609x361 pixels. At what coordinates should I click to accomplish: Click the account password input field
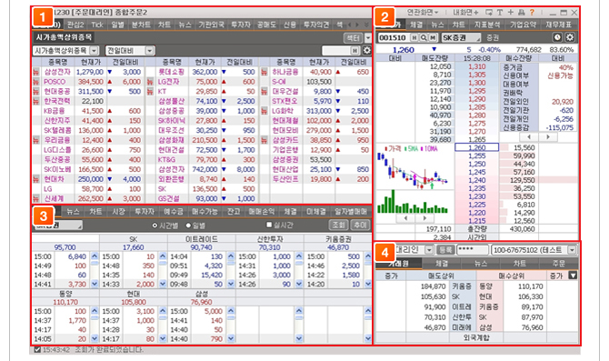472,250
